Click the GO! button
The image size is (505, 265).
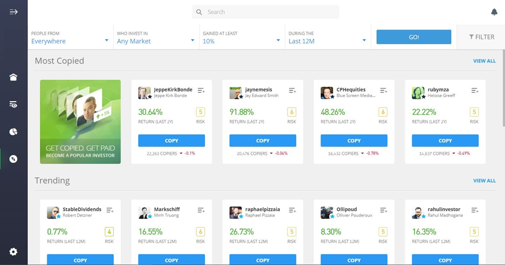(x=414, y=37)
